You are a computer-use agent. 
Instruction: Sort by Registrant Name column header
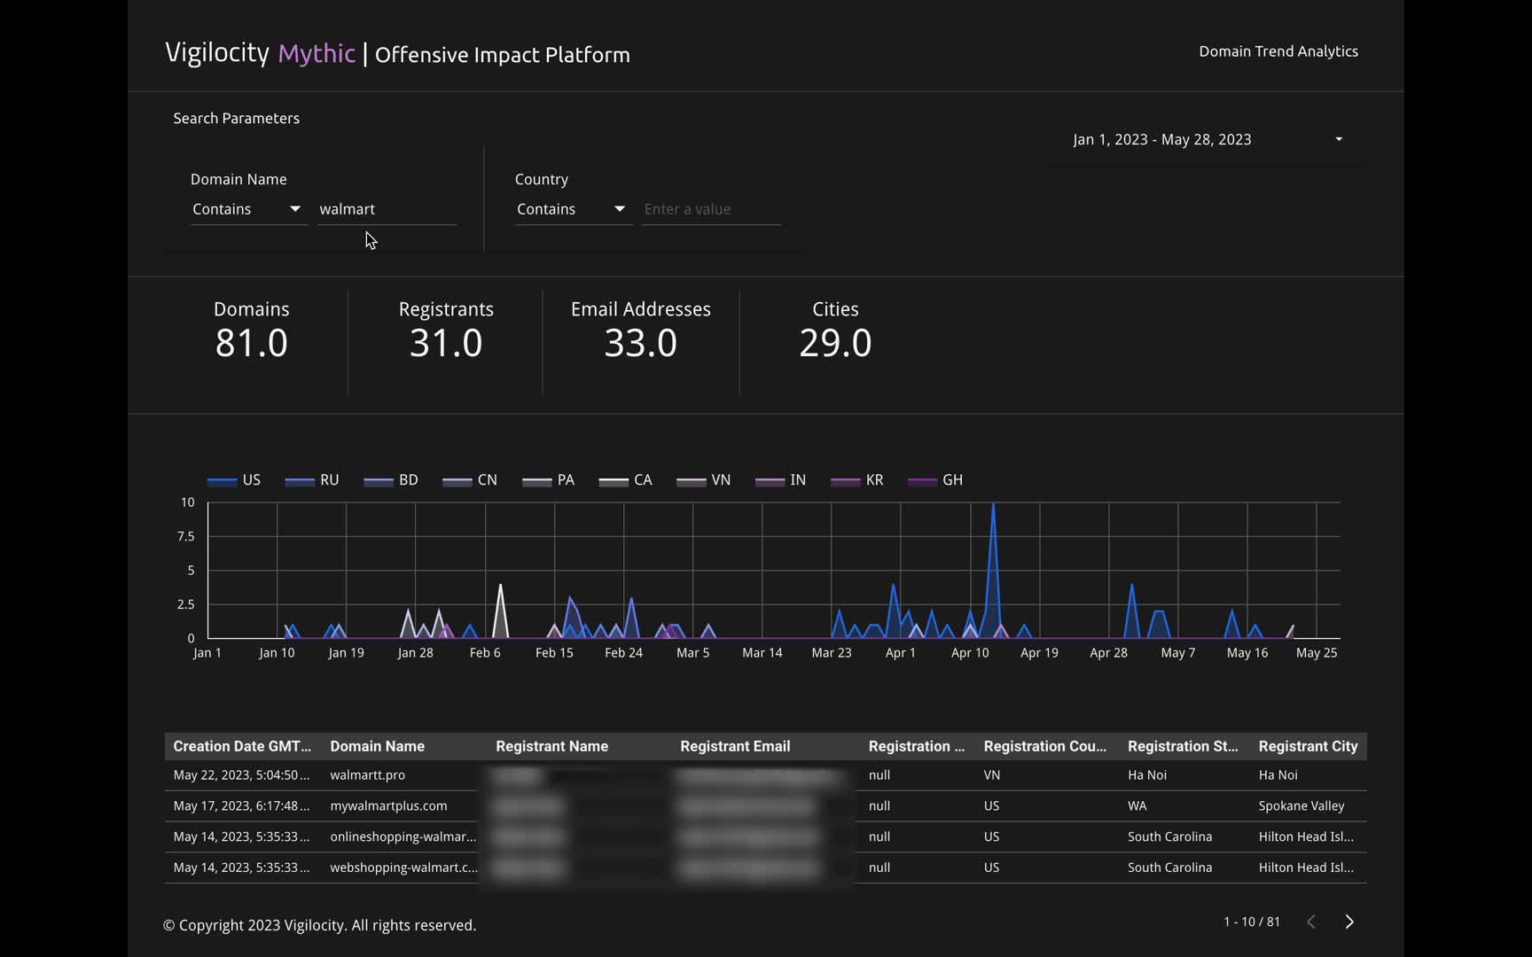[551, 746]
